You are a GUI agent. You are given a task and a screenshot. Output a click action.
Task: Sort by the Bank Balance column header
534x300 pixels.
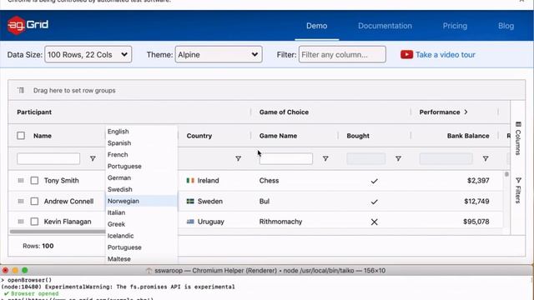pyautogui.click(x=468, y=136)
